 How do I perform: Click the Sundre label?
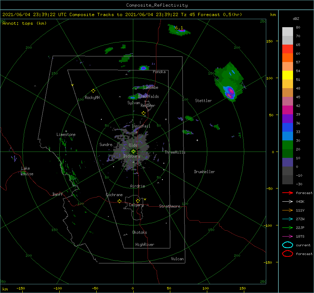(x=106, y=144)
